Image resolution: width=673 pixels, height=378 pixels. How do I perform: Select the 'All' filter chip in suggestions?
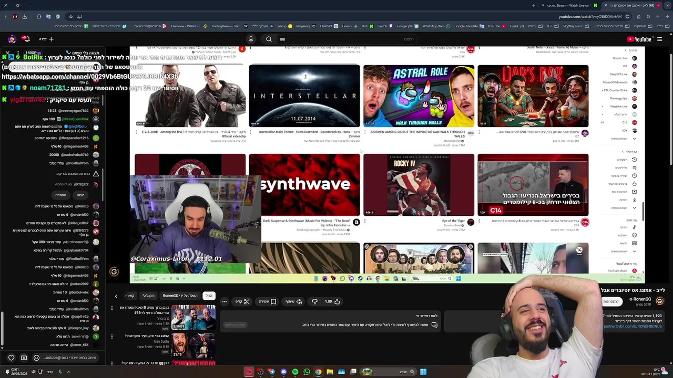209,296
